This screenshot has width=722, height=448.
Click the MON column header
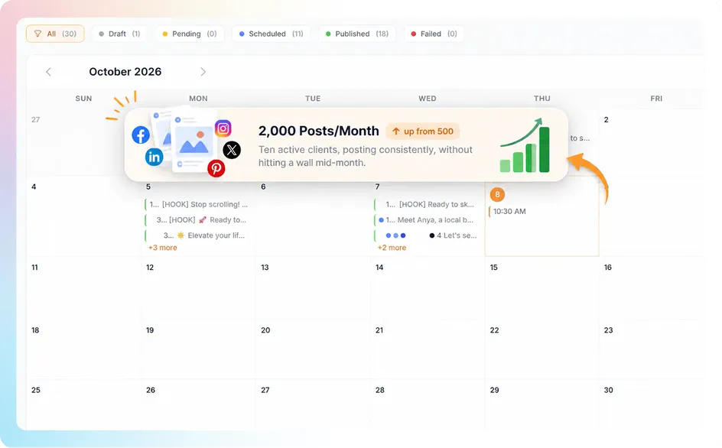pyautogui.click(x=198, y=99)
